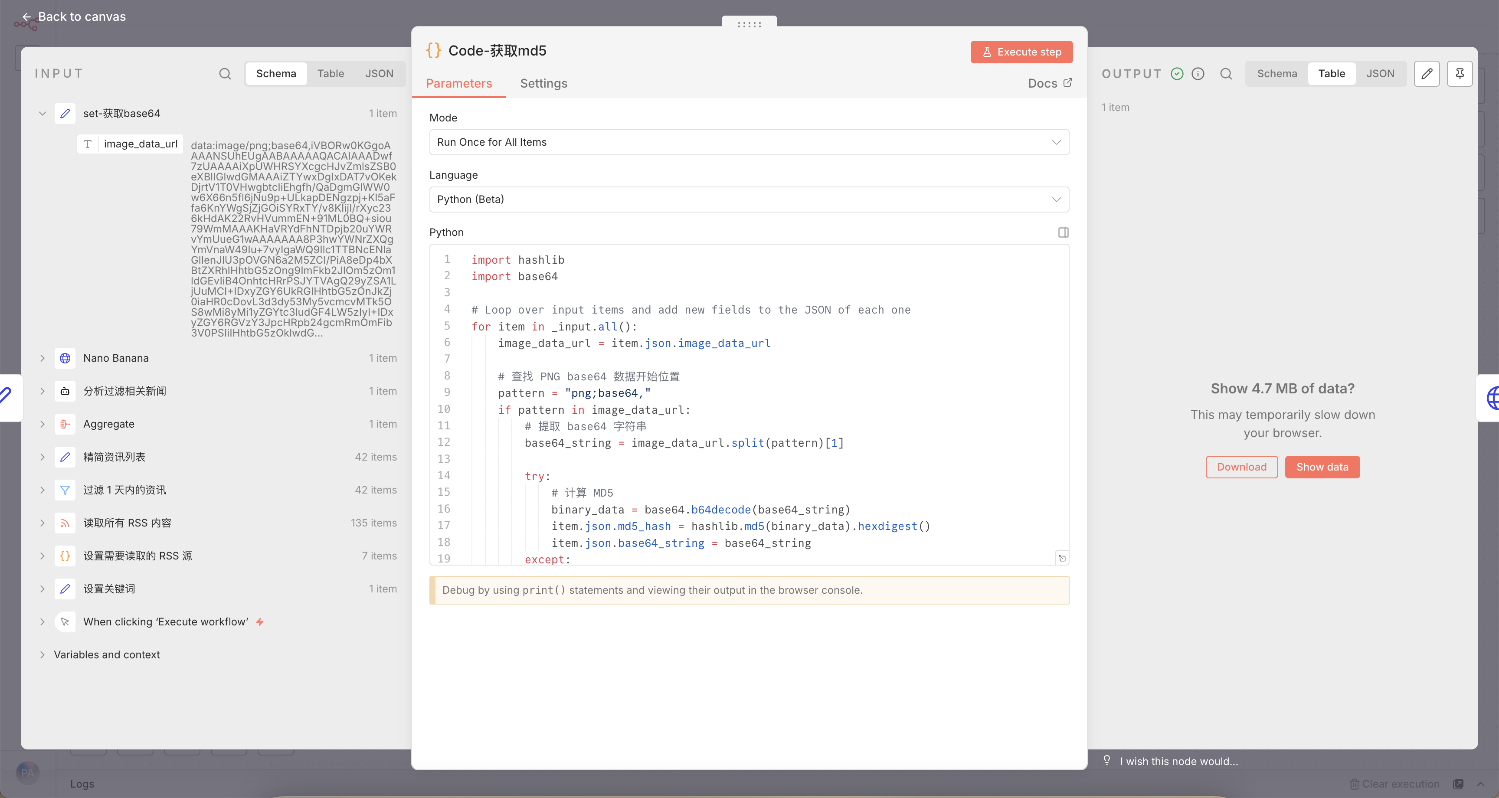Grab the panel drag handle at top
The width and height of the screenshot is (1499, 798).
(x=749, y=24)
